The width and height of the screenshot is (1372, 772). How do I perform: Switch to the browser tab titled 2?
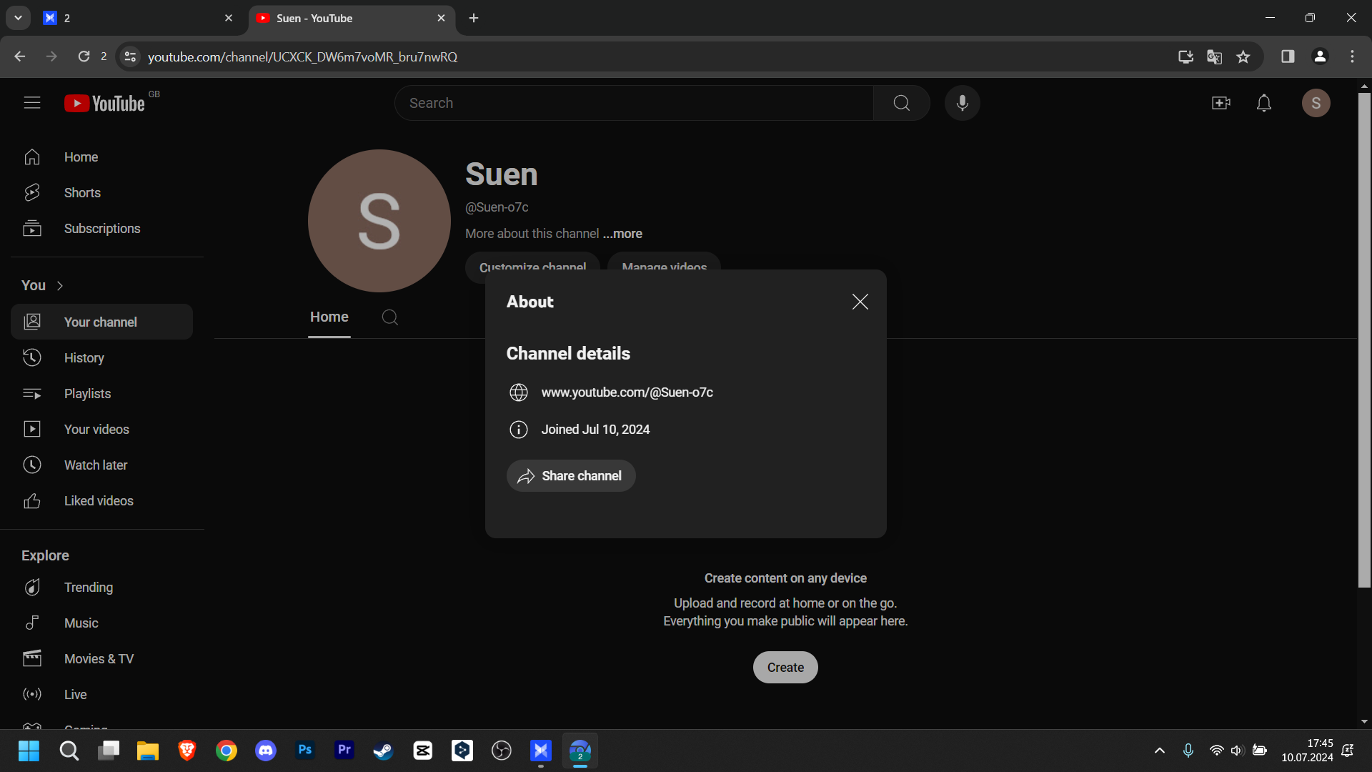138,19
